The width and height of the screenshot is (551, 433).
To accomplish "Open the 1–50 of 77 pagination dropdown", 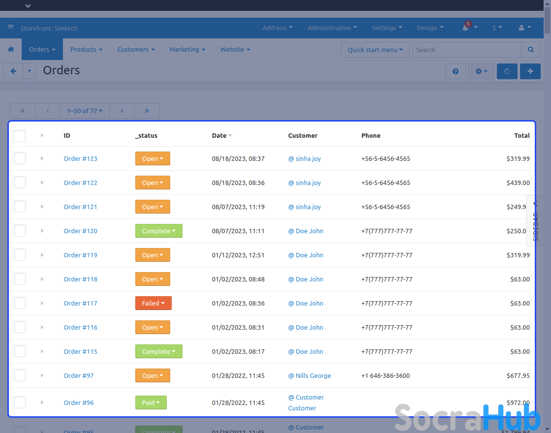I will click(85, 111).
